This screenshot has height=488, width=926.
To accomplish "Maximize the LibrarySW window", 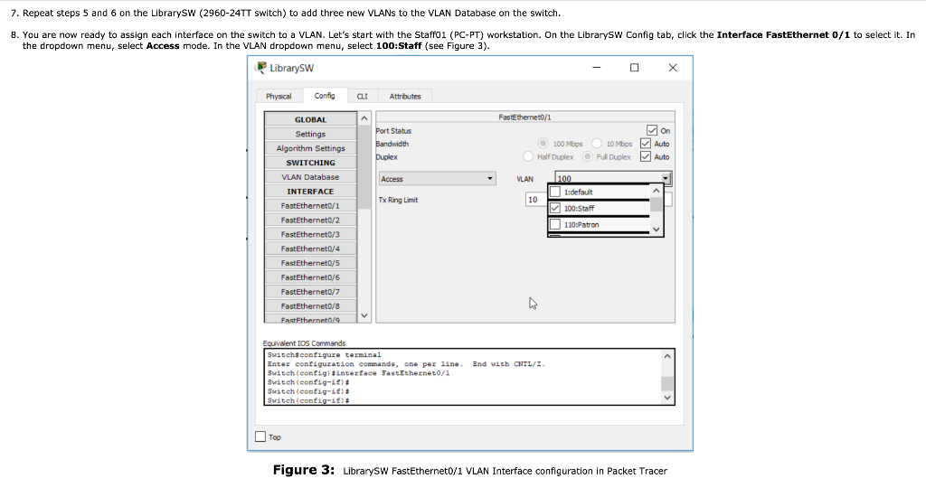I will coord(634,67).
